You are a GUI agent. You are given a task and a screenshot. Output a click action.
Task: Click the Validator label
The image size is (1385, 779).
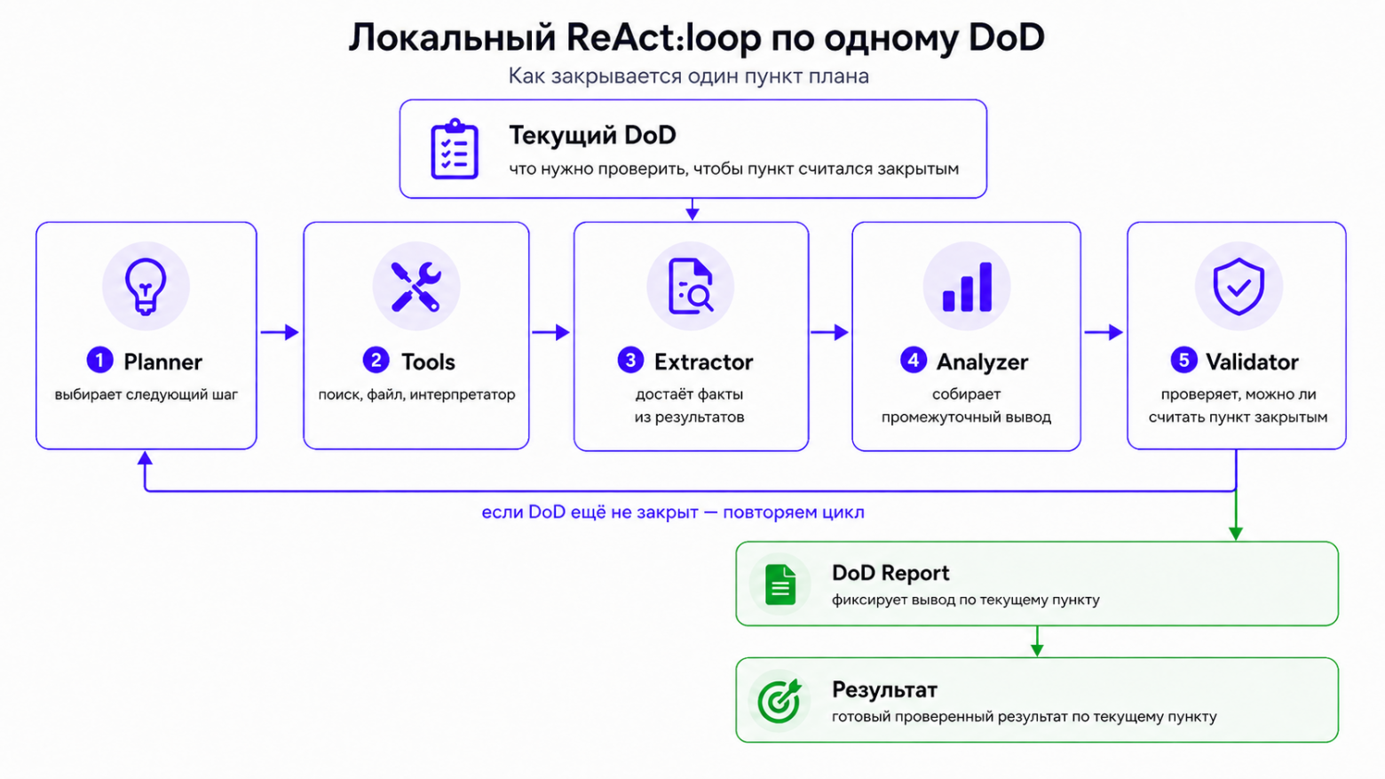pos(1252,362)
